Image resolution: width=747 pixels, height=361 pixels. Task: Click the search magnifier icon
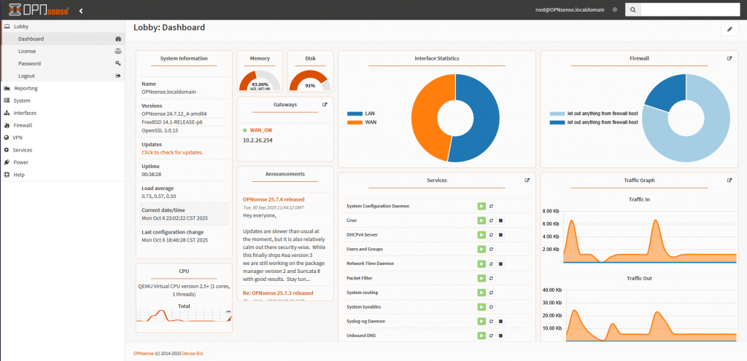click(632, 9)
